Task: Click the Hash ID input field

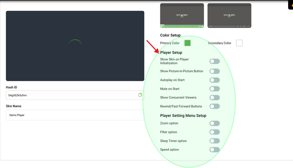Action: 75,95
